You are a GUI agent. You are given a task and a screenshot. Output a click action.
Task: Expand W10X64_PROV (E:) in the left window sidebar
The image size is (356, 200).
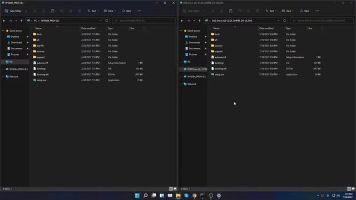[3, 69]
